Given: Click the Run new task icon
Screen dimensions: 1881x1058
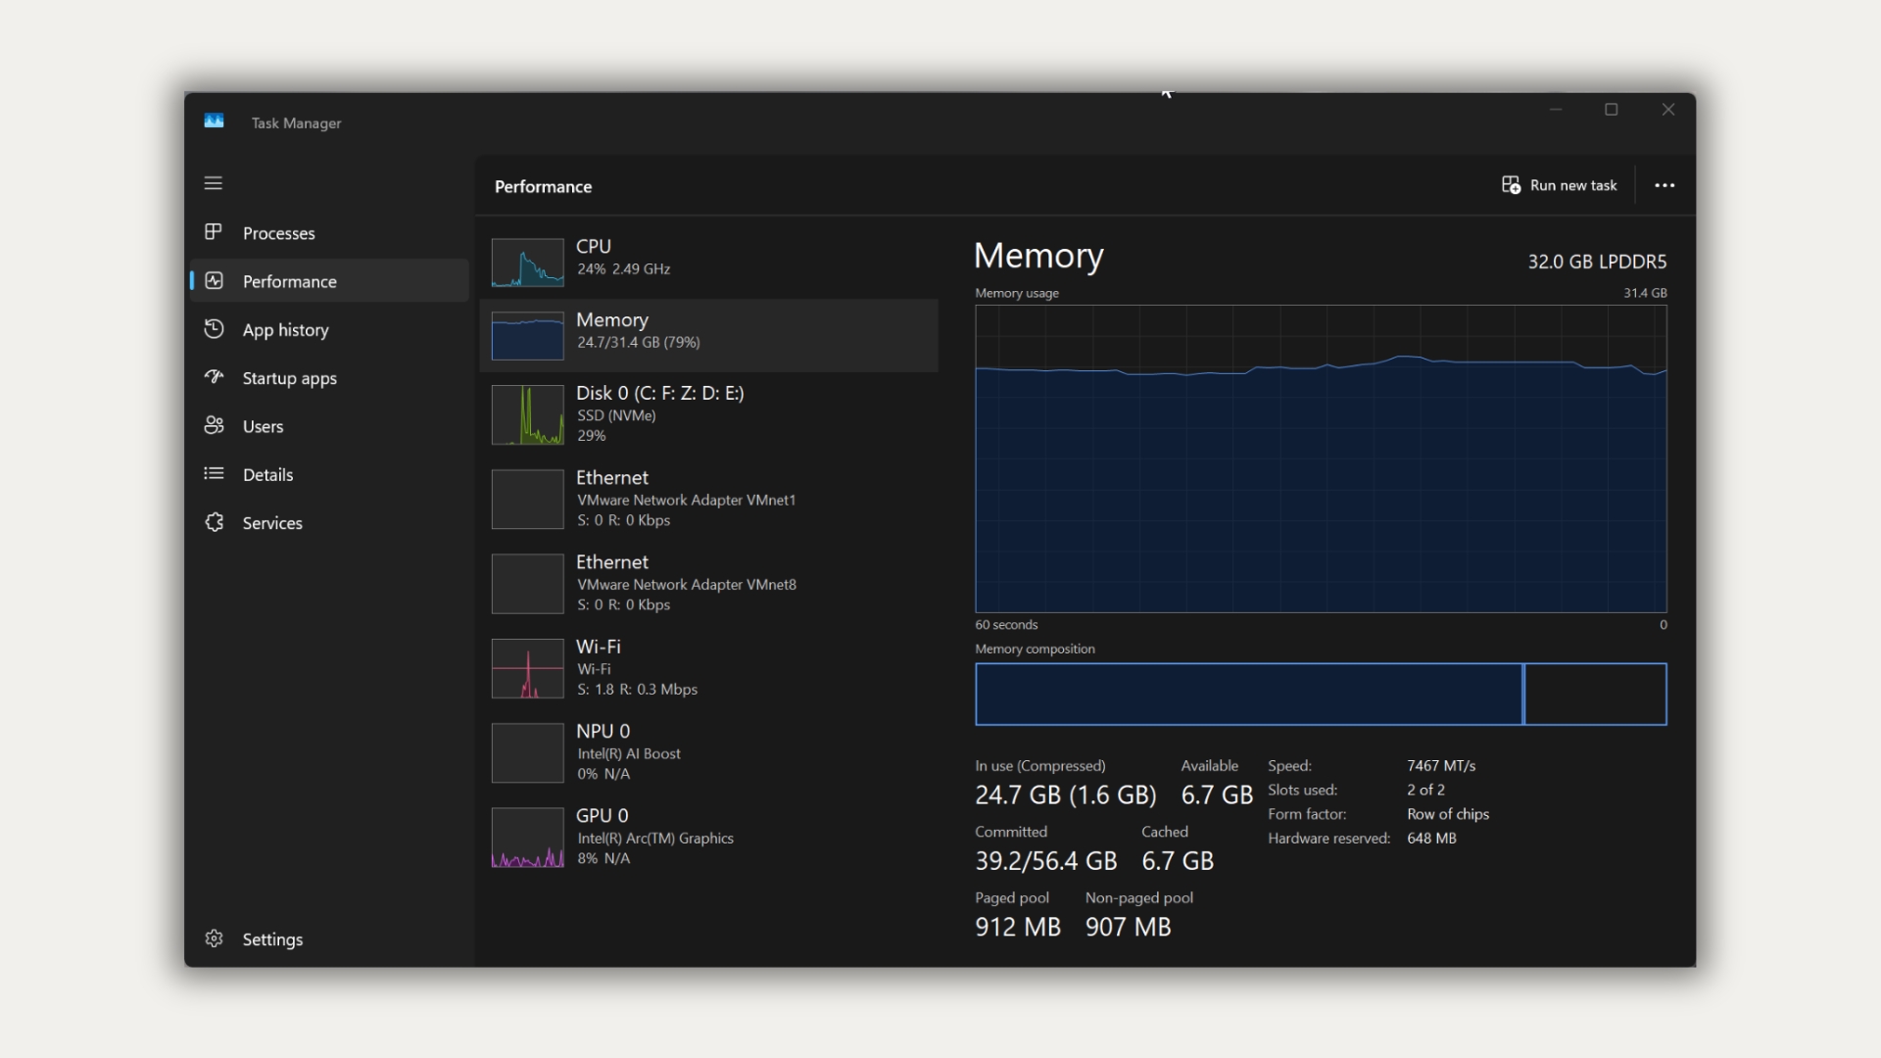Looking at the screenshot, I should click(x=1511, y=185).
